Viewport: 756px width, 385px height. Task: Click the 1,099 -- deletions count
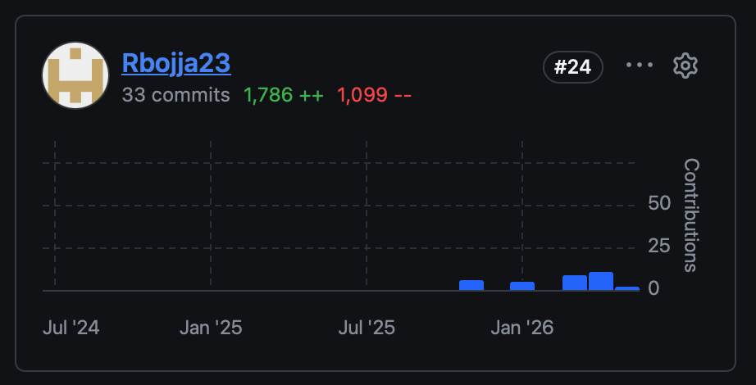click(374, 95)
